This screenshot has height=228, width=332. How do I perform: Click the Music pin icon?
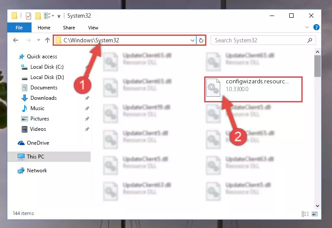(x=87, y=108)
